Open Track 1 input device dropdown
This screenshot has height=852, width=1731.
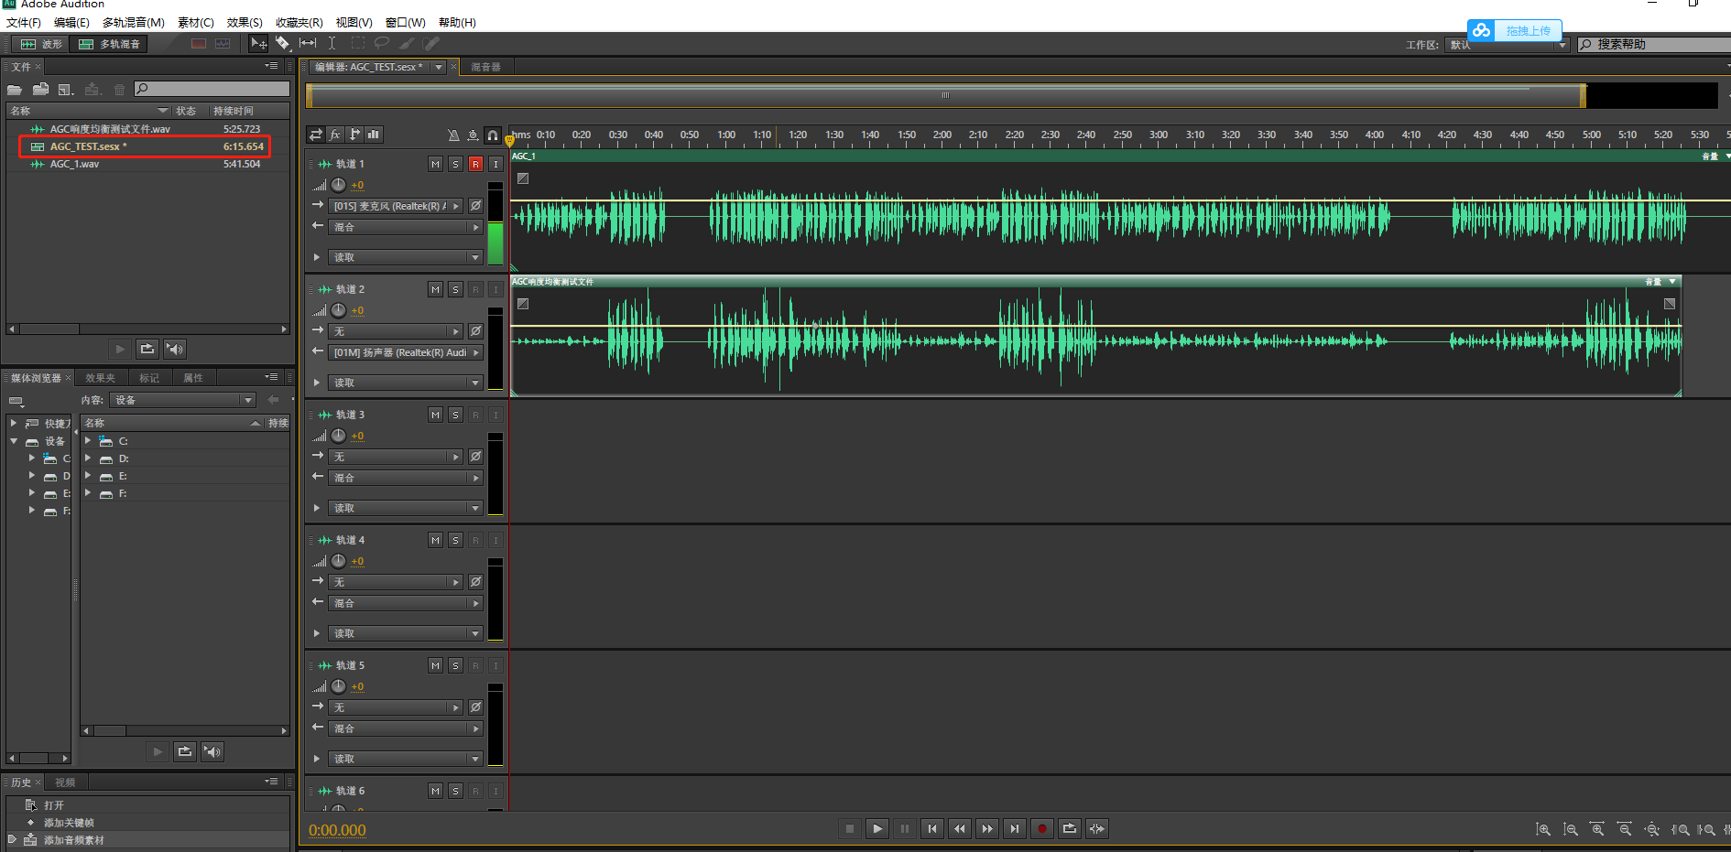(x=396, y=206)
